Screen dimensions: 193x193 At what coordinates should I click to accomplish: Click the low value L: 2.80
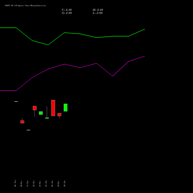tap(98, 13)
